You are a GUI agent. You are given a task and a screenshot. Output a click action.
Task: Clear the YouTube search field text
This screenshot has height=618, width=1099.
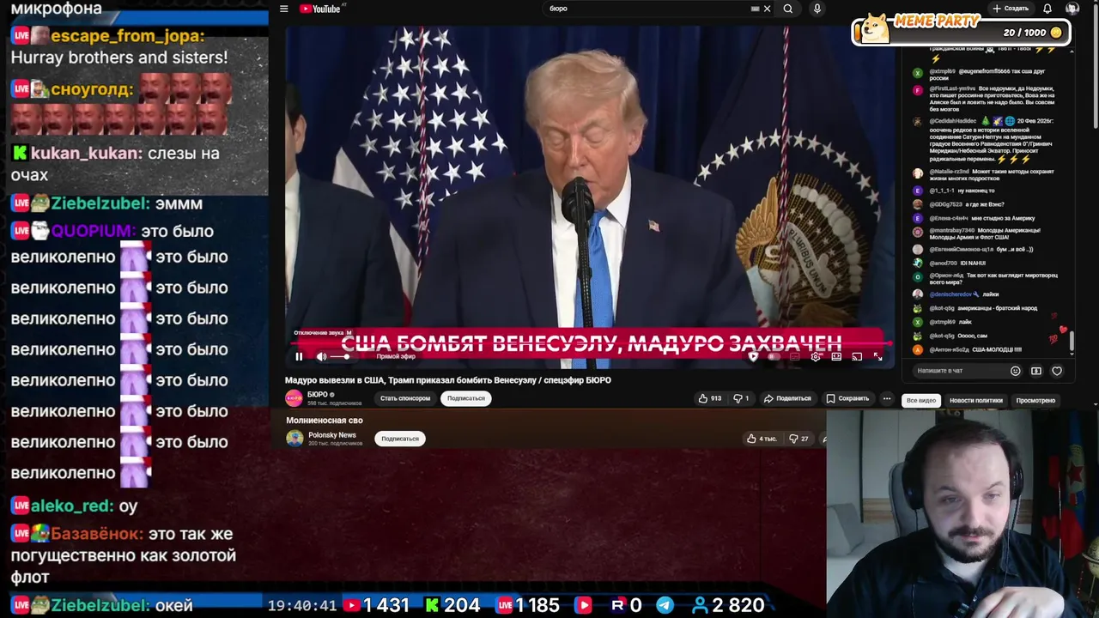767,9
